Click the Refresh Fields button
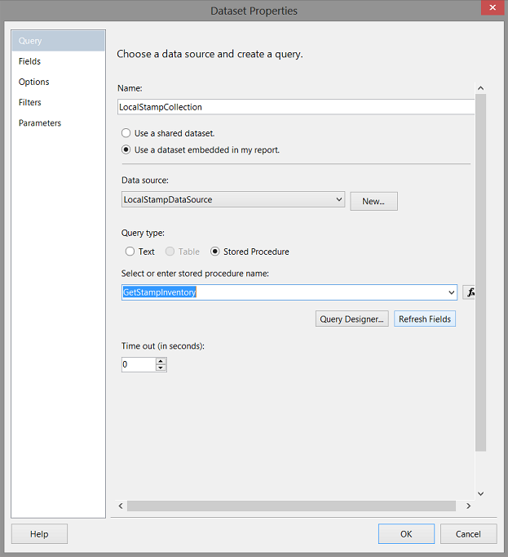 point(425,319)
